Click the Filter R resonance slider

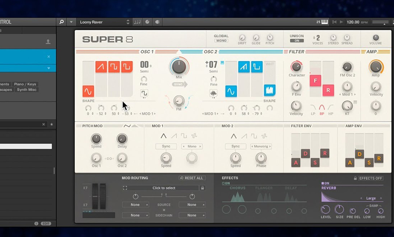click(x=328, y=91)
